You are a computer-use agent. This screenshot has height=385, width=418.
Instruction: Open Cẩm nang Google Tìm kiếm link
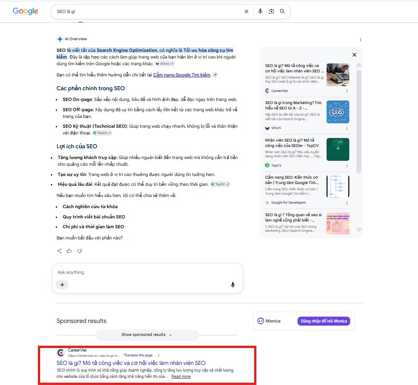coord(182,75)
